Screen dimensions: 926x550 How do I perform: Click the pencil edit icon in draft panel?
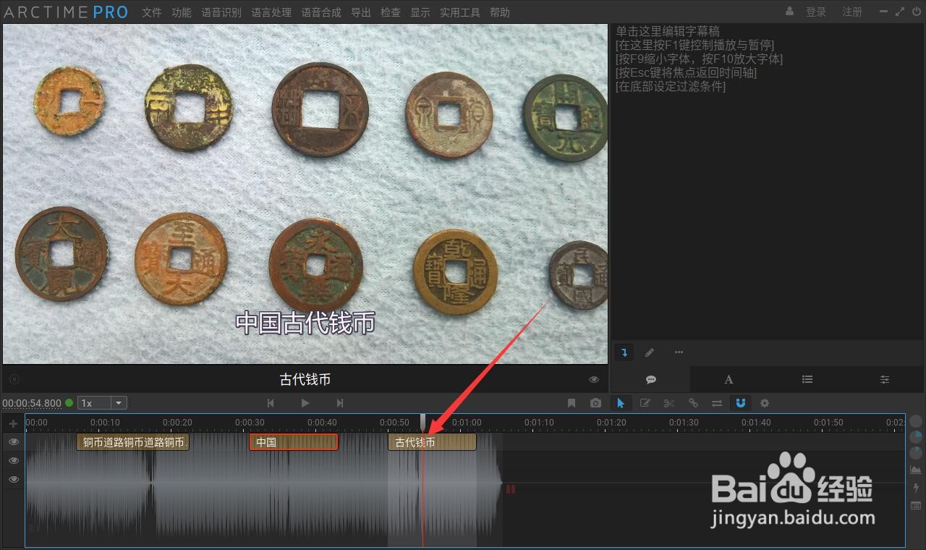tap(650, 352)
